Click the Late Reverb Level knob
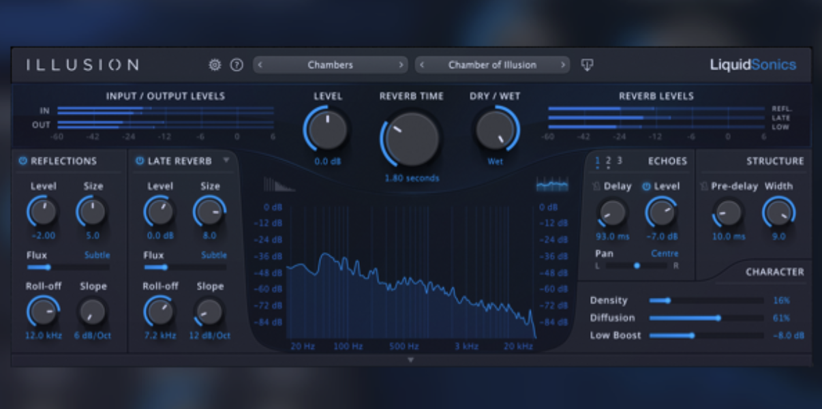The image size is (822, 409). point(159,212)
